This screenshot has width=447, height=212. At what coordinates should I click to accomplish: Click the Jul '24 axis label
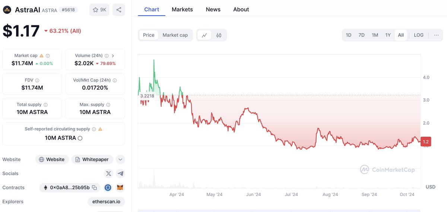(291, 195)
